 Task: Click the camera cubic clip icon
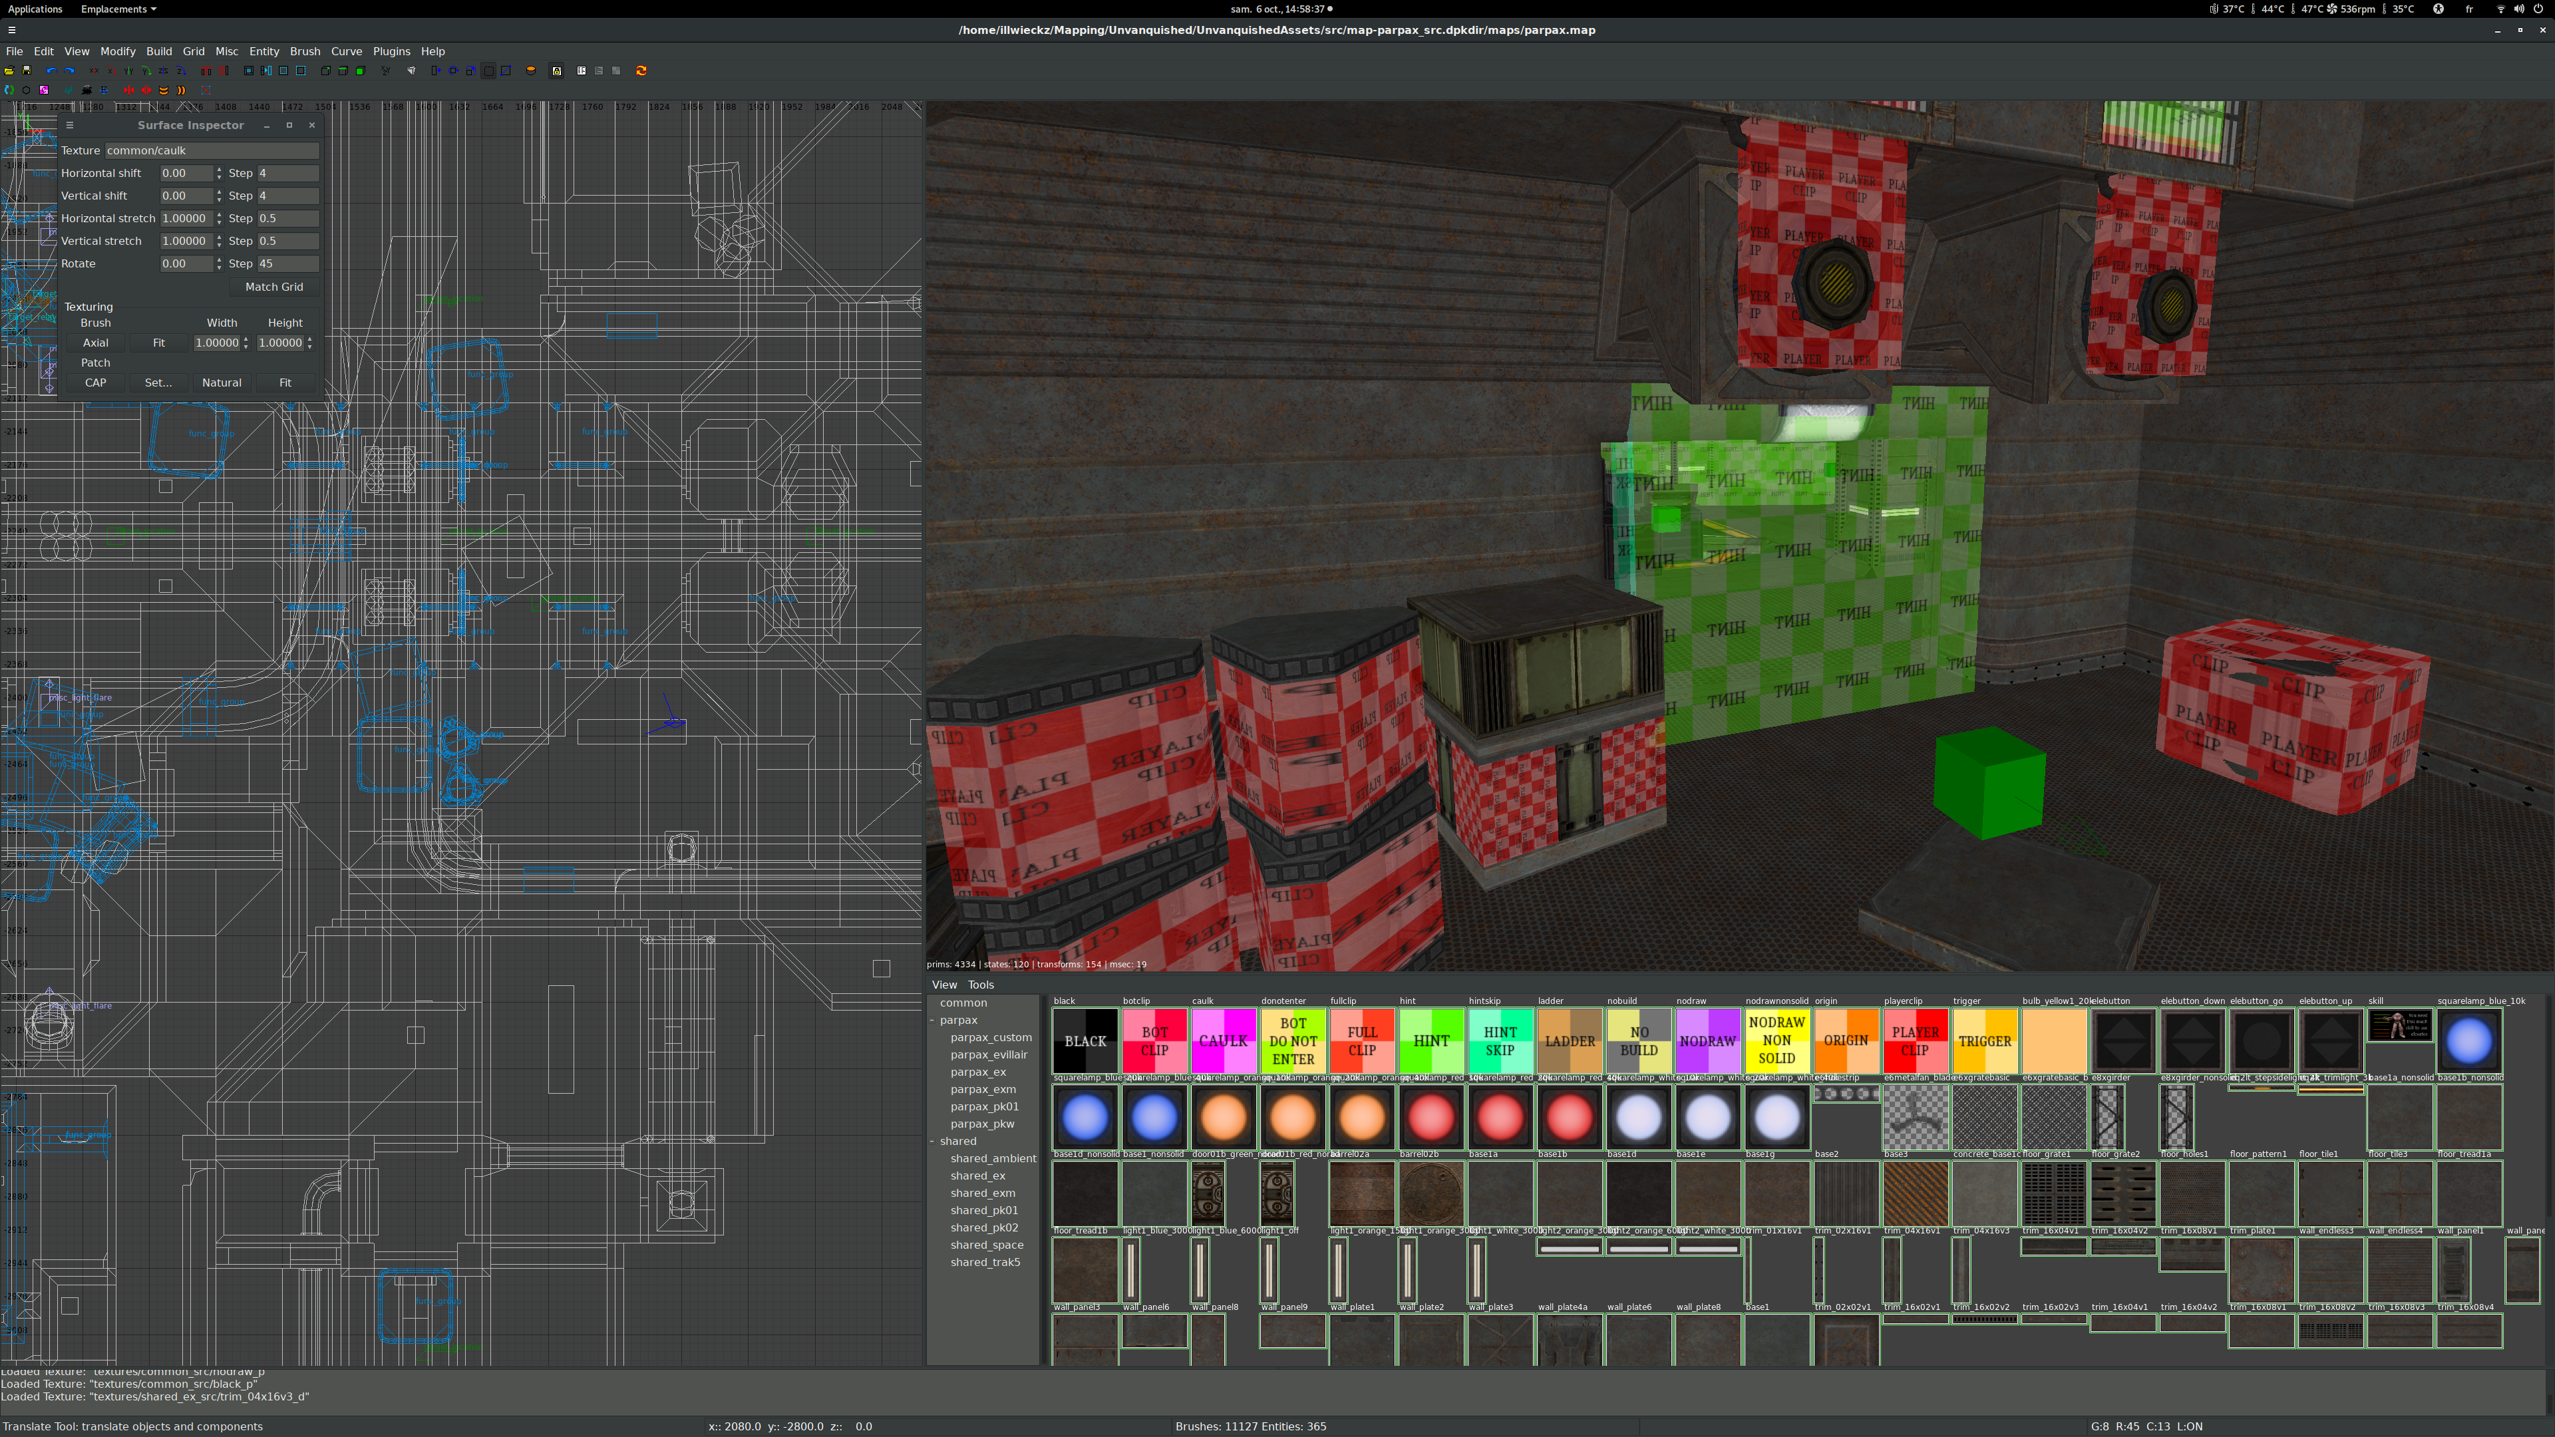412,71
